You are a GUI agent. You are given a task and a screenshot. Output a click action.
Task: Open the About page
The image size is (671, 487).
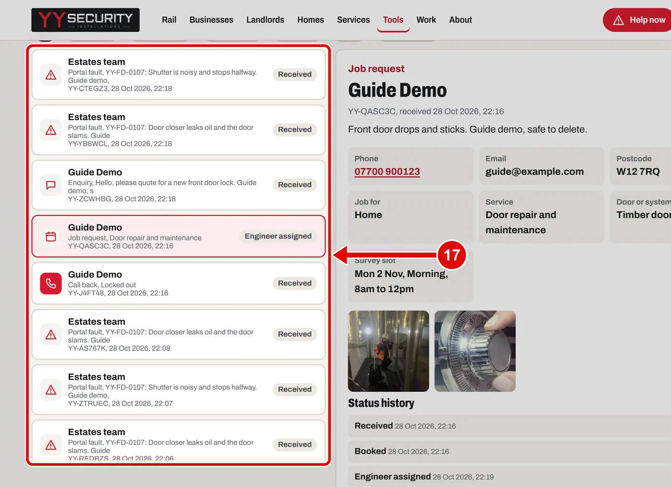461,20
